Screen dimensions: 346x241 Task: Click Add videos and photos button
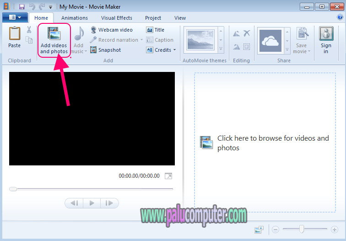point(54,40)
